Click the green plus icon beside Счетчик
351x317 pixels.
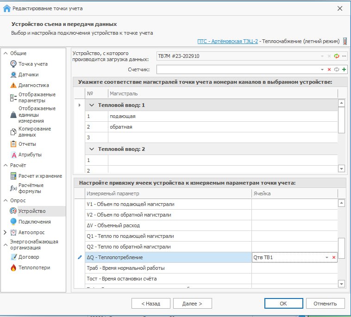click(344, 69)
